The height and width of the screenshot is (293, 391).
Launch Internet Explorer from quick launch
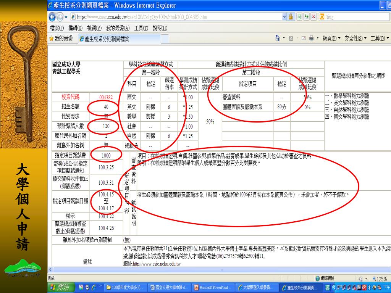[94, 287]
